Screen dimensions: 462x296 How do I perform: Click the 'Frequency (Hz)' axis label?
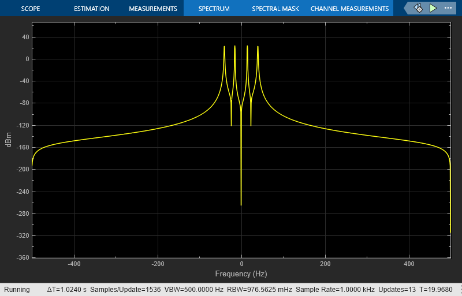tap(241, 273)
